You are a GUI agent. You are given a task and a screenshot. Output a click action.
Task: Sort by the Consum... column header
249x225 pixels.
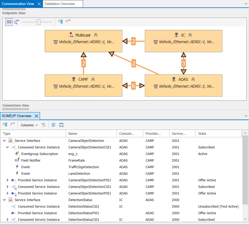[130, 133]
